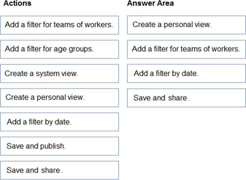Select 'Create a personal view' in Answer Area

click(186, 25)
